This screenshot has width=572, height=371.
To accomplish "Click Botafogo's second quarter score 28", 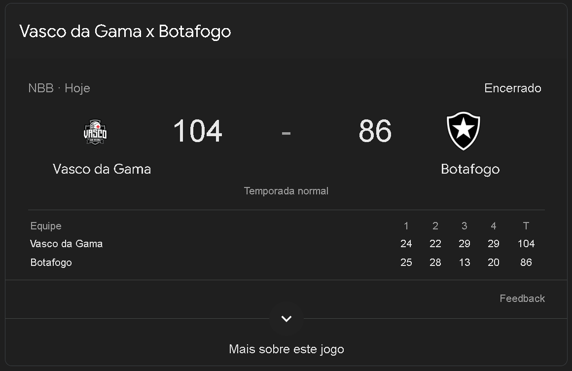I will (435, 262).
